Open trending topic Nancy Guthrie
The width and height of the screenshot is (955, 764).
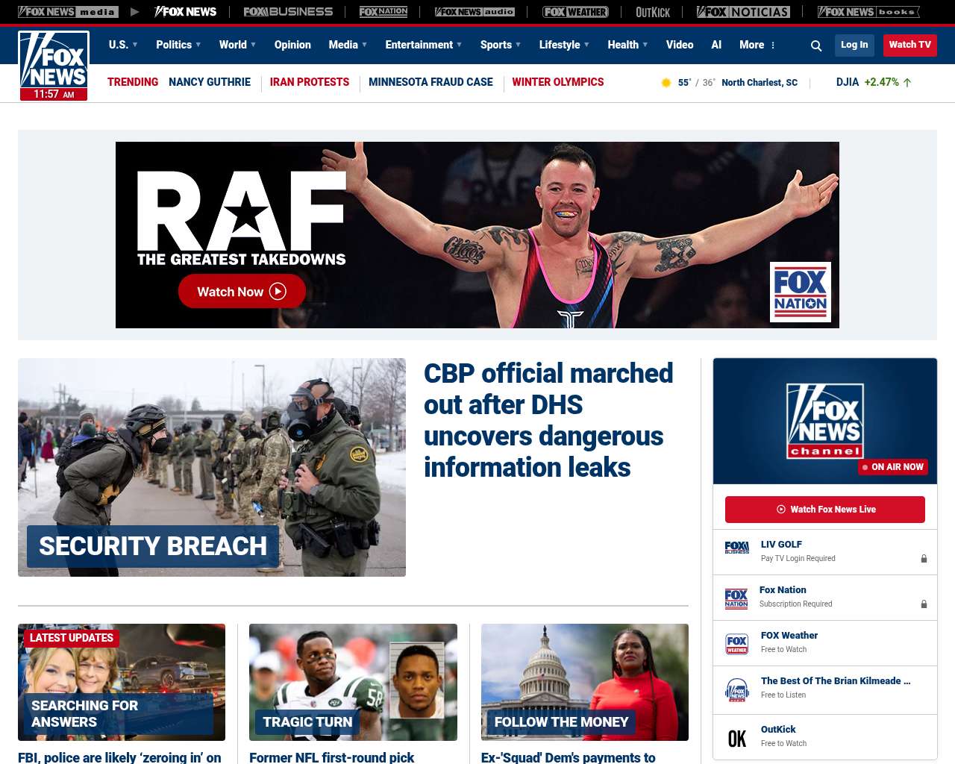point(210,82)
